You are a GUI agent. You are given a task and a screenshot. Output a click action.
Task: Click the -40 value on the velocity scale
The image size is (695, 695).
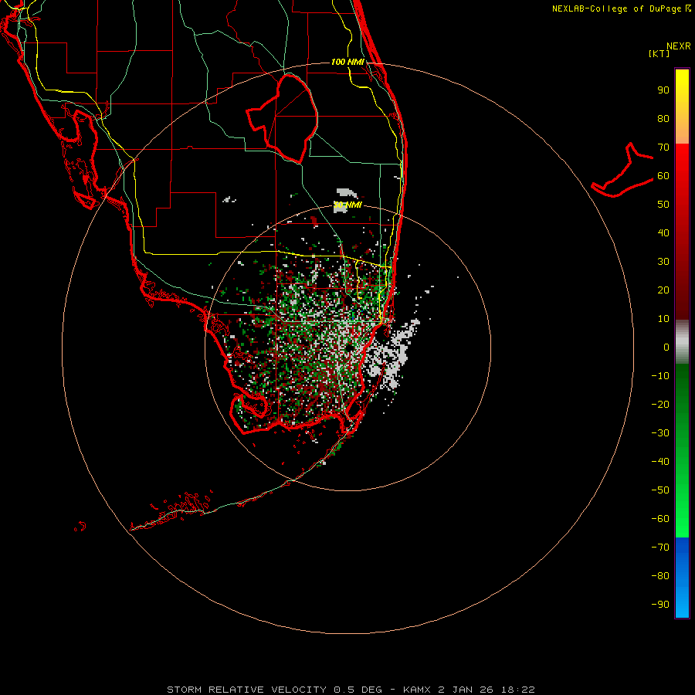click(x=660, y=462)
